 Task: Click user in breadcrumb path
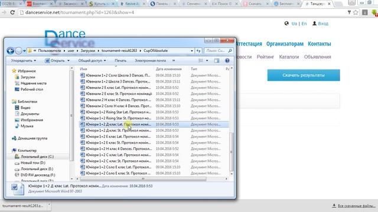pyautogui.click(x=71, y=51)
